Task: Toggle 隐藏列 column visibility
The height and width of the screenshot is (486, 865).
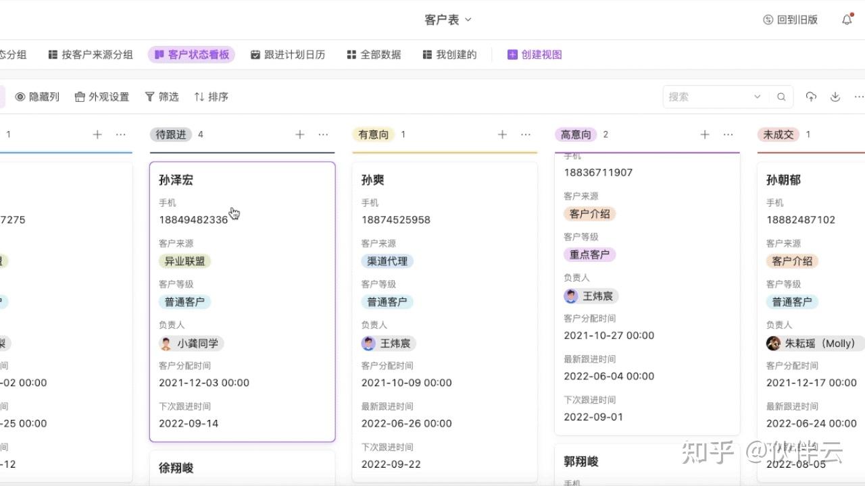Action: click(x=37, y=97)
